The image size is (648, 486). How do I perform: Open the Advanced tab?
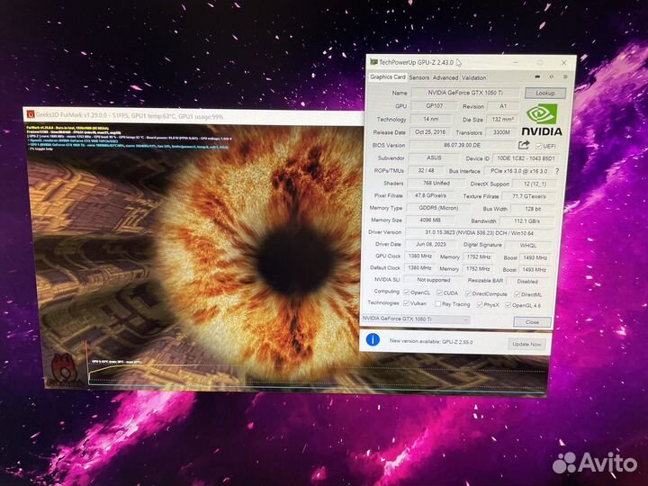[445, 77]
